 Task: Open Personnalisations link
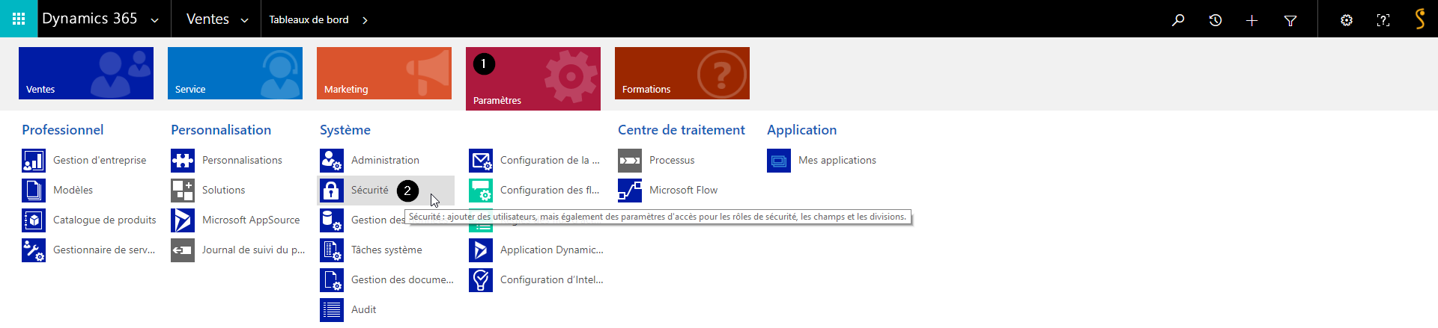tap(242, 161)
